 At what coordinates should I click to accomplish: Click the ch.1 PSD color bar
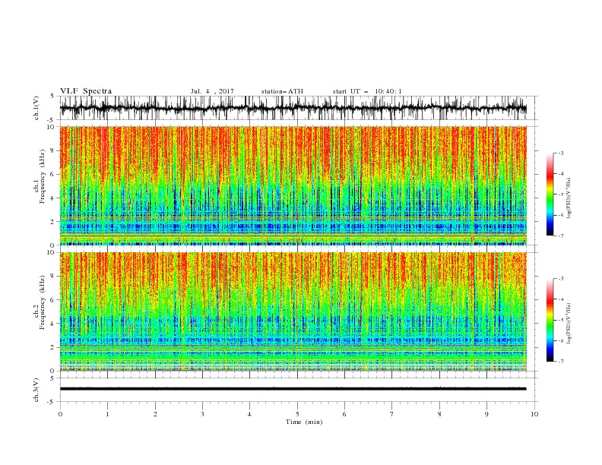tap(550, 195)
